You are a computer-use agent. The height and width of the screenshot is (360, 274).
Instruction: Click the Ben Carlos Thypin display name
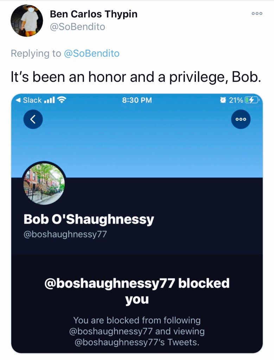click(x=94, y=14)
